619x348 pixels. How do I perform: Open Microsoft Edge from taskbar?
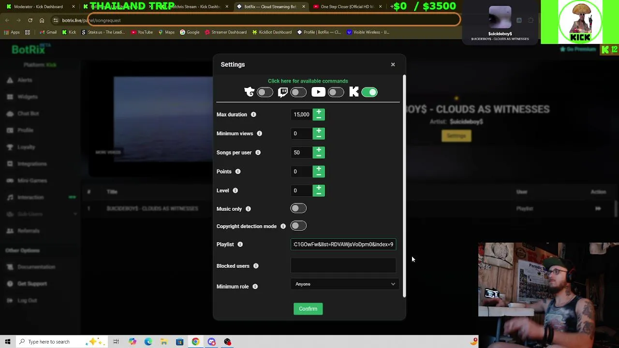click(x=148, y=342)
